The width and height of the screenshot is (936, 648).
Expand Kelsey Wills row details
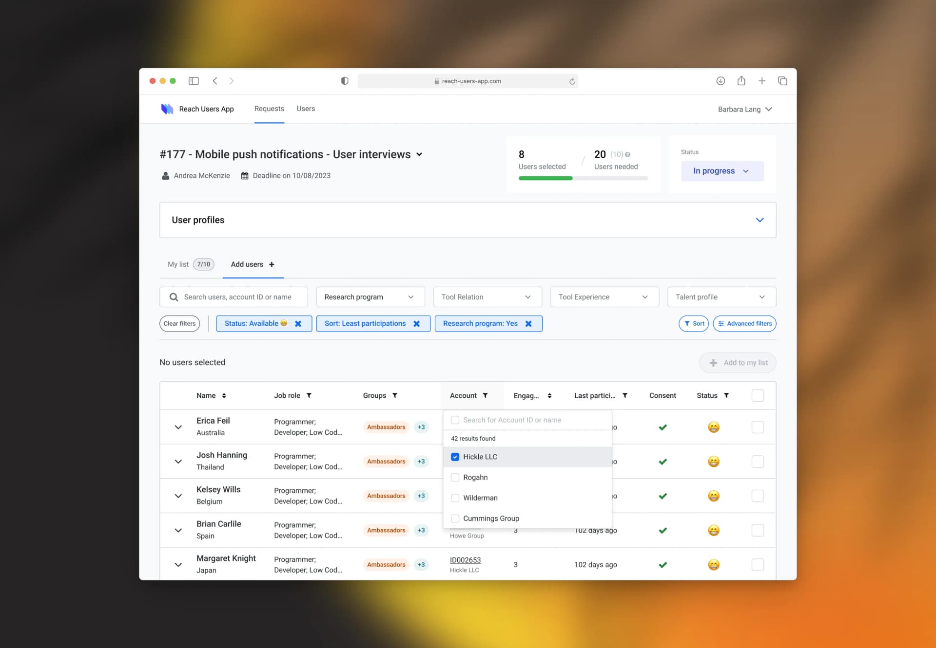tap(178, 496)
